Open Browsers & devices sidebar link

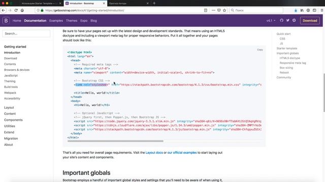click(x=17, y=70)
